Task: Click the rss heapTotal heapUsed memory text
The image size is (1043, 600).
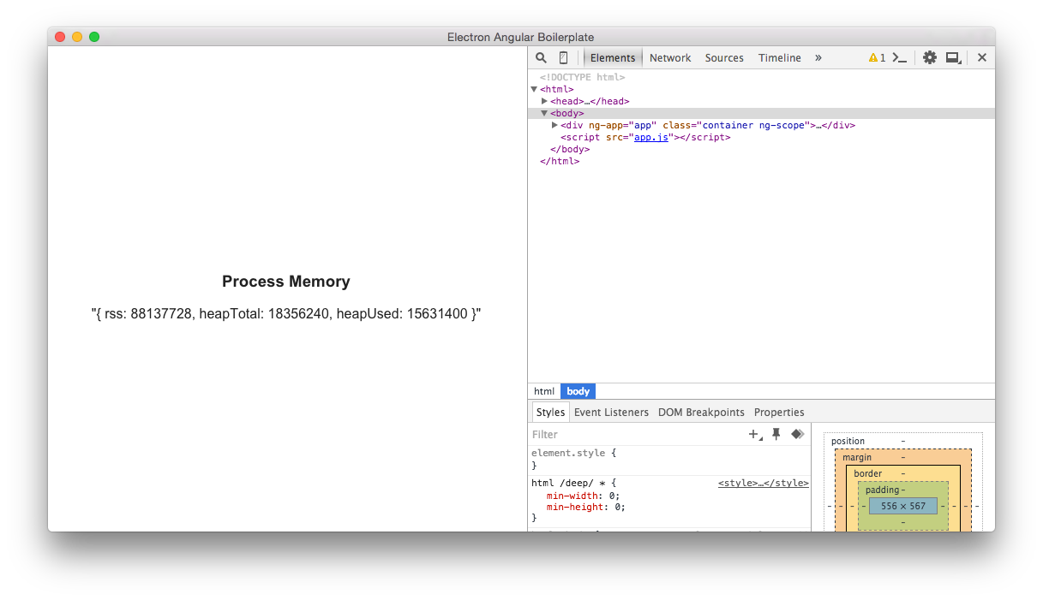Action: 286,314
